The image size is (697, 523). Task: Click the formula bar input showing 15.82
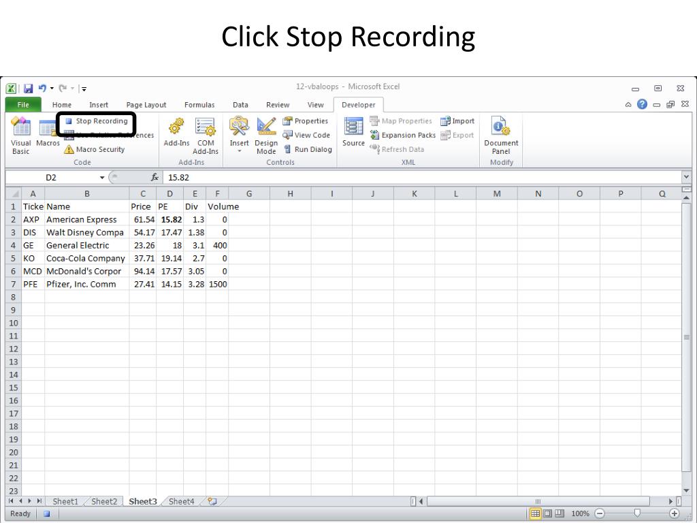click(421, 177)
